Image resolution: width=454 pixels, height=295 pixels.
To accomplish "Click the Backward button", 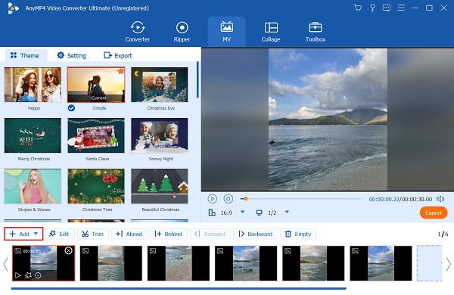I will click(x=256, y=234).
